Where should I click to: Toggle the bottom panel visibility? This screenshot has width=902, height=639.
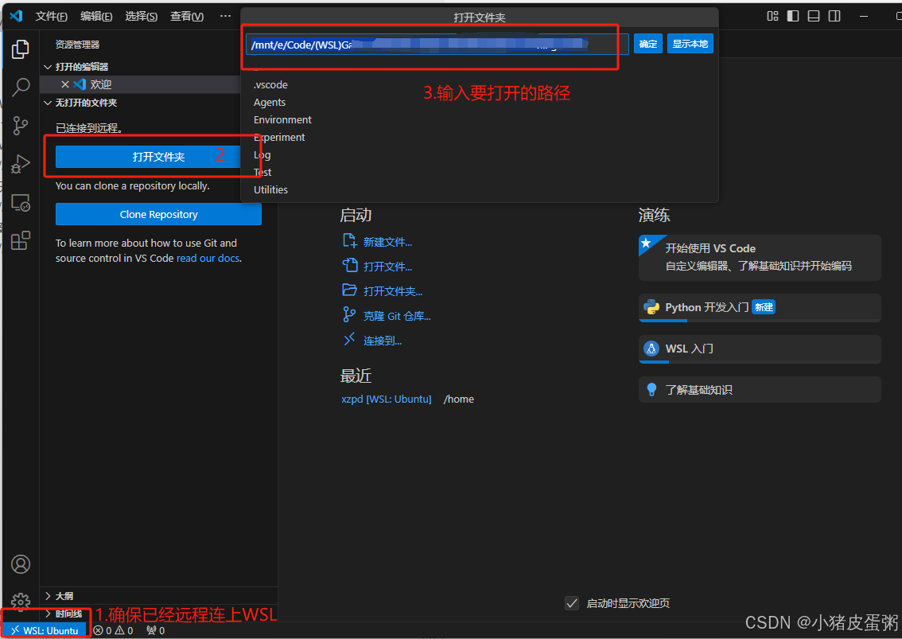point(812,15)
